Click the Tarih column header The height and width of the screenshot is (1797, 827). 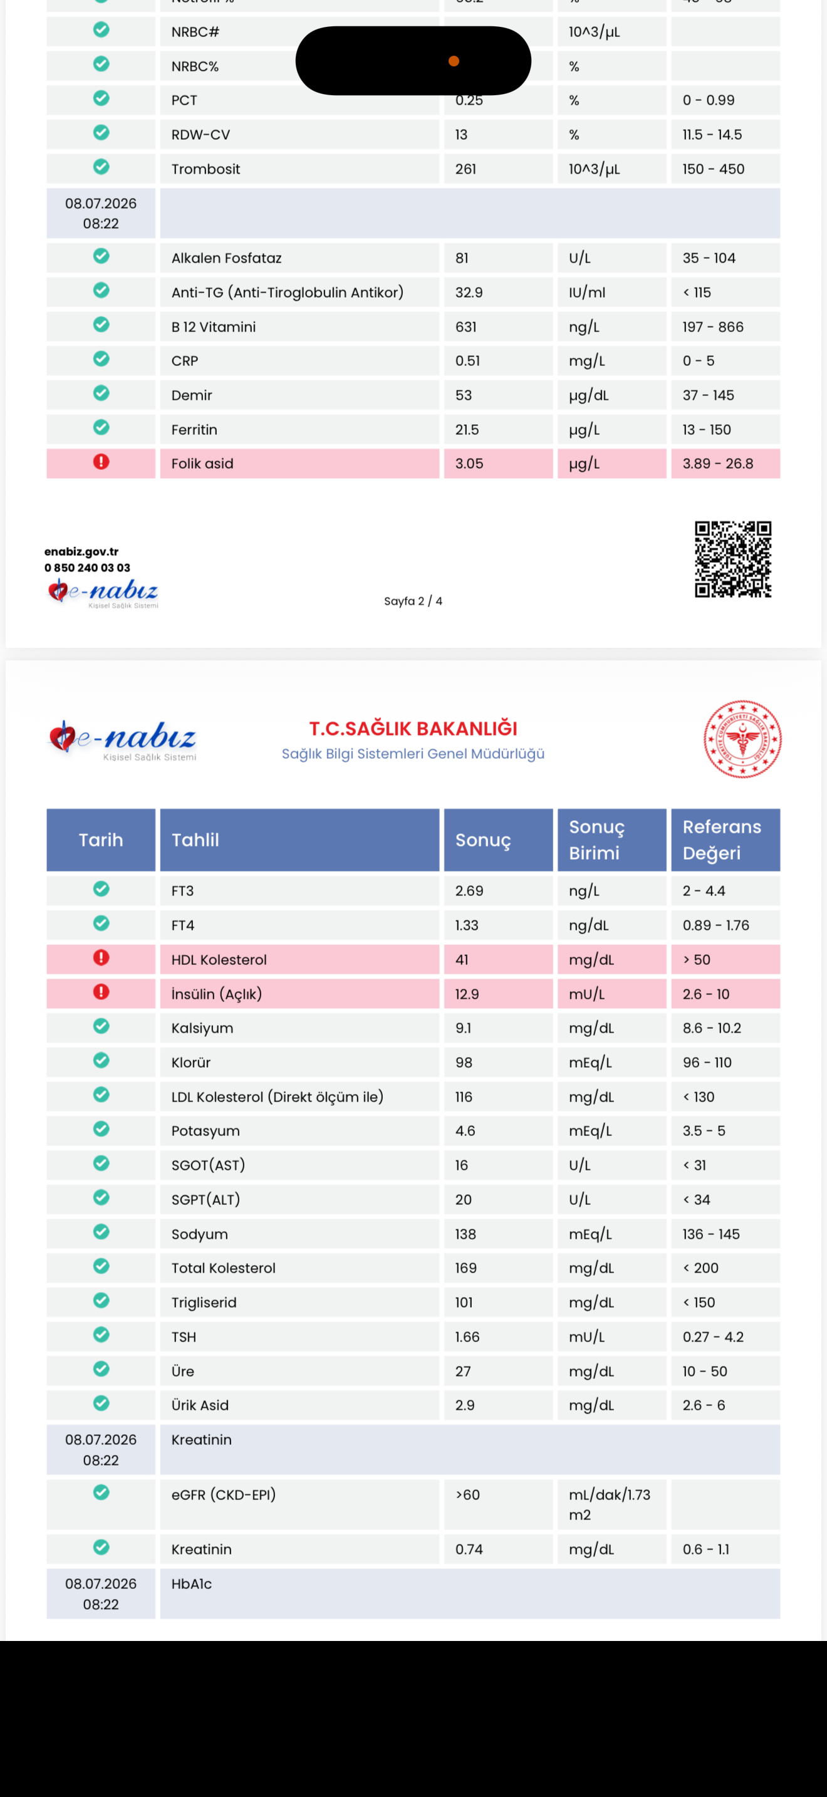pyautogui.click(x=101, y=840)
